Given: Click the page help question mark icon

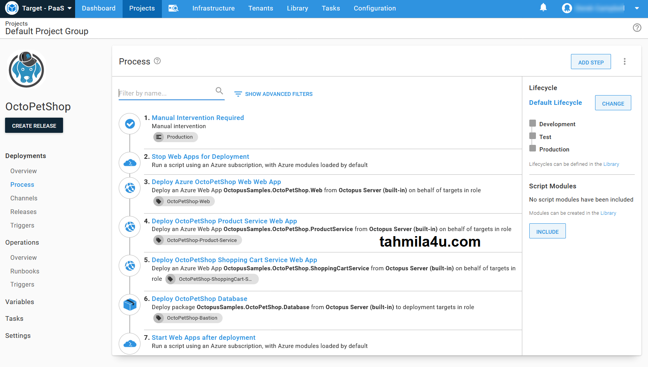Looking at the screenshot, I should [637, 28].
